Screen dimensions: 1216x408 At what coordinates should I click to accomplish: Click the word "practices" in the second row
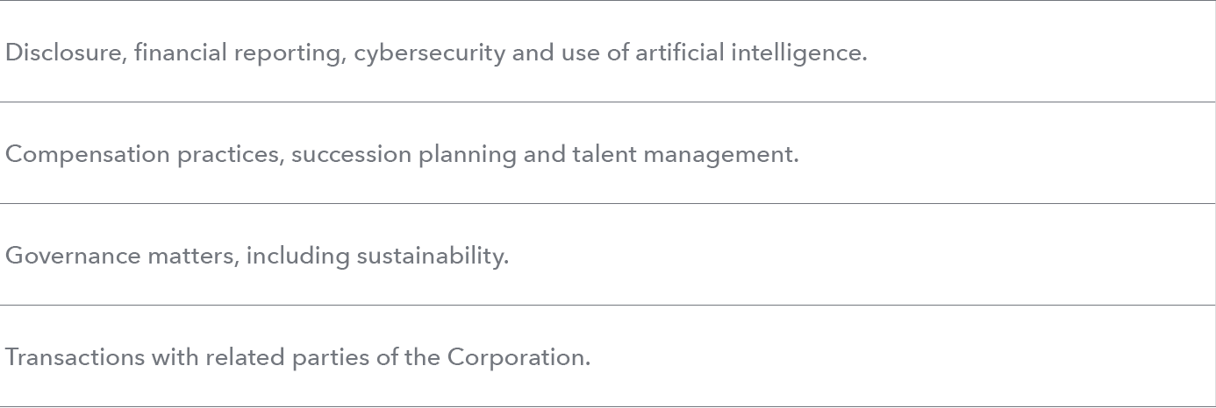point(230,154)
